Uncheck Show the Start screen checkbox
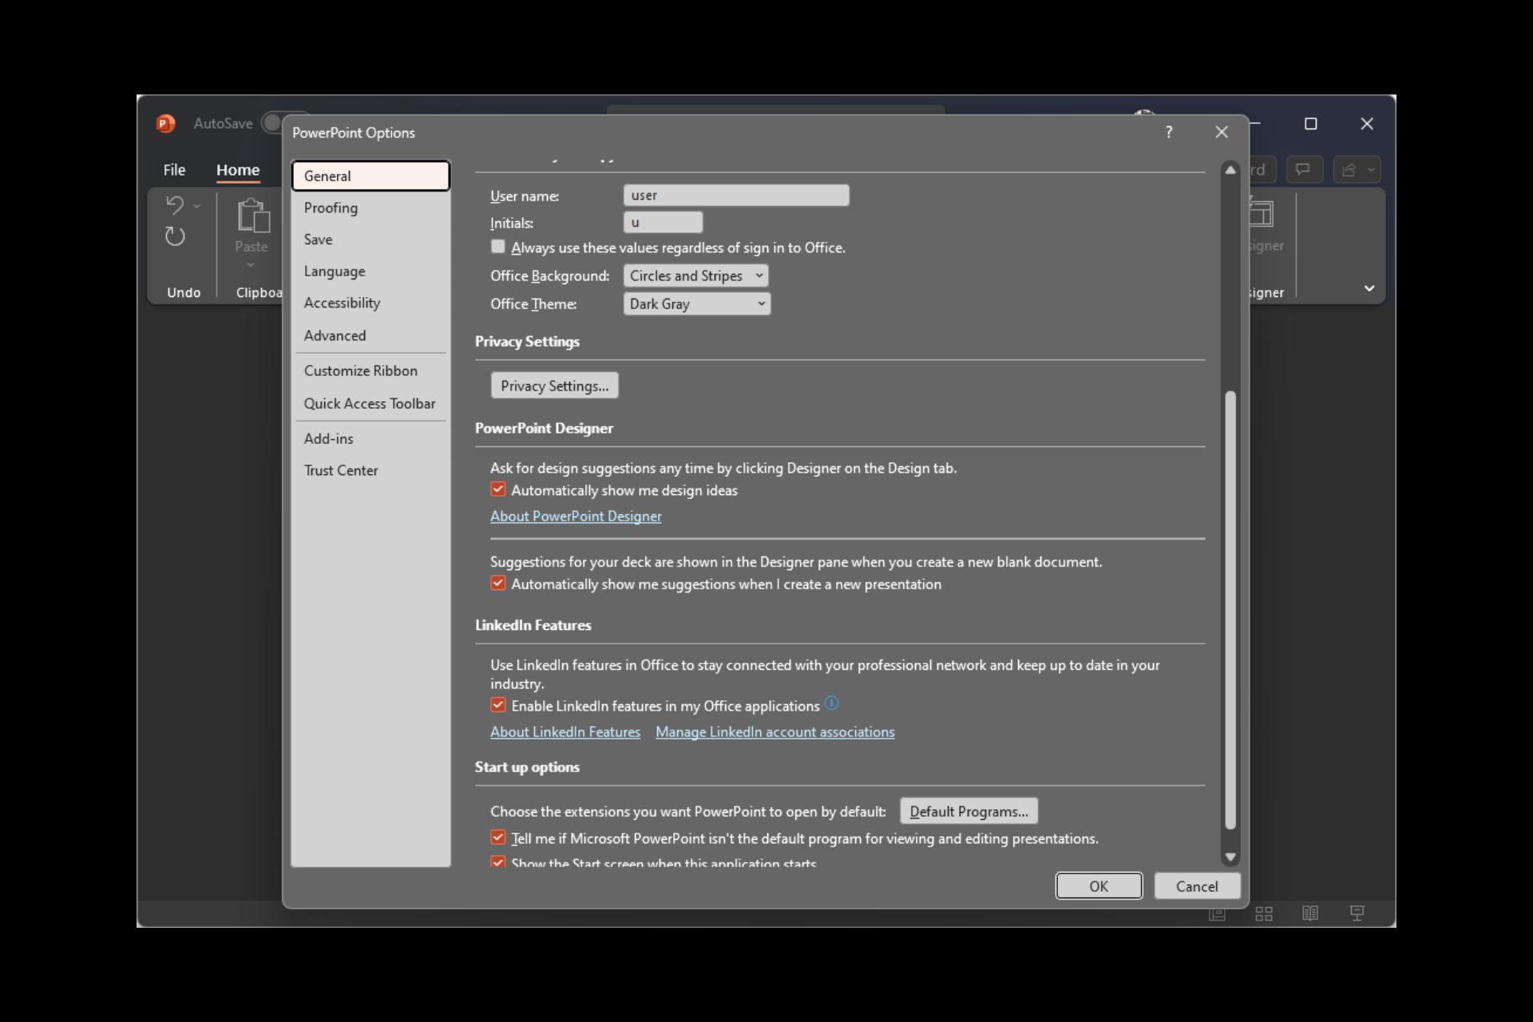The image size is (1533, 1022). tap(498, 862)
